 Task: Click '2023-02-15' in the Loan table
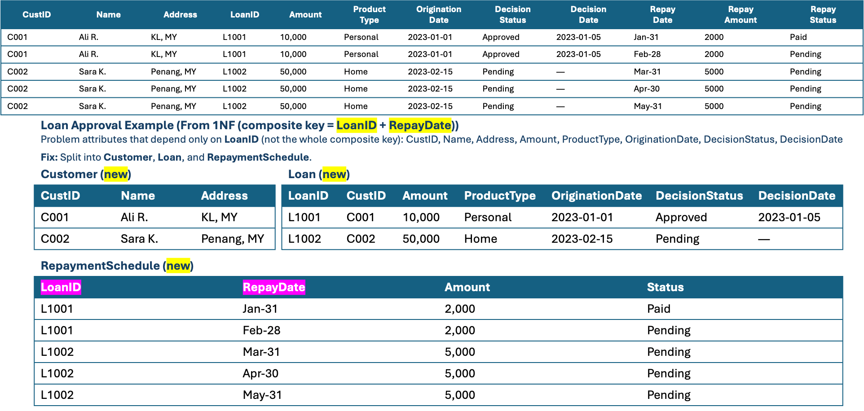click(x=582, y=239)
